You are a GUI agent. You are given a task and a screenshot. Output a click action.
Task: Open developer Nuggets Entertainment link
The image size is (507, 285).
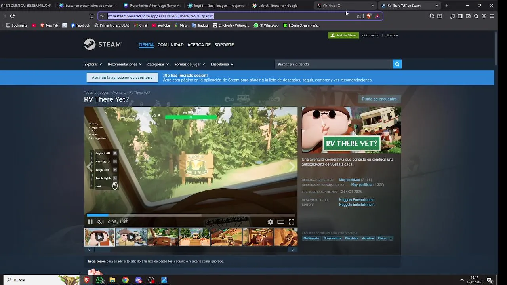[356, 200]
